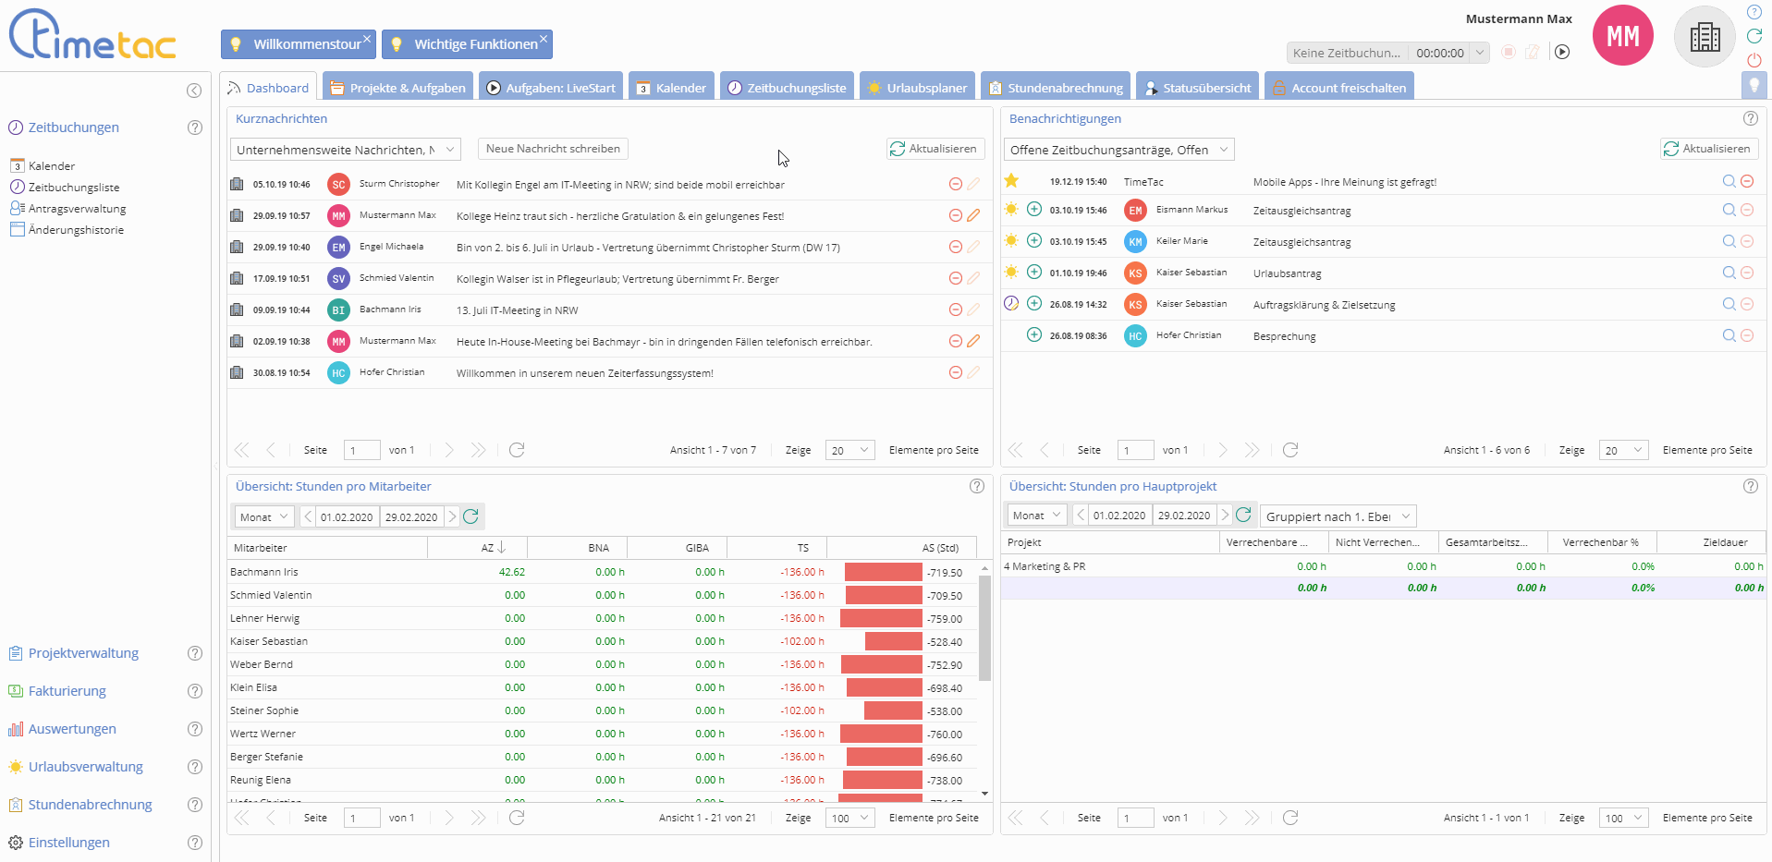Viewport: 1772px width, 862px height.
Task: Open Antragsverwaltung in the sidebar
Action: tap(77, 209)
